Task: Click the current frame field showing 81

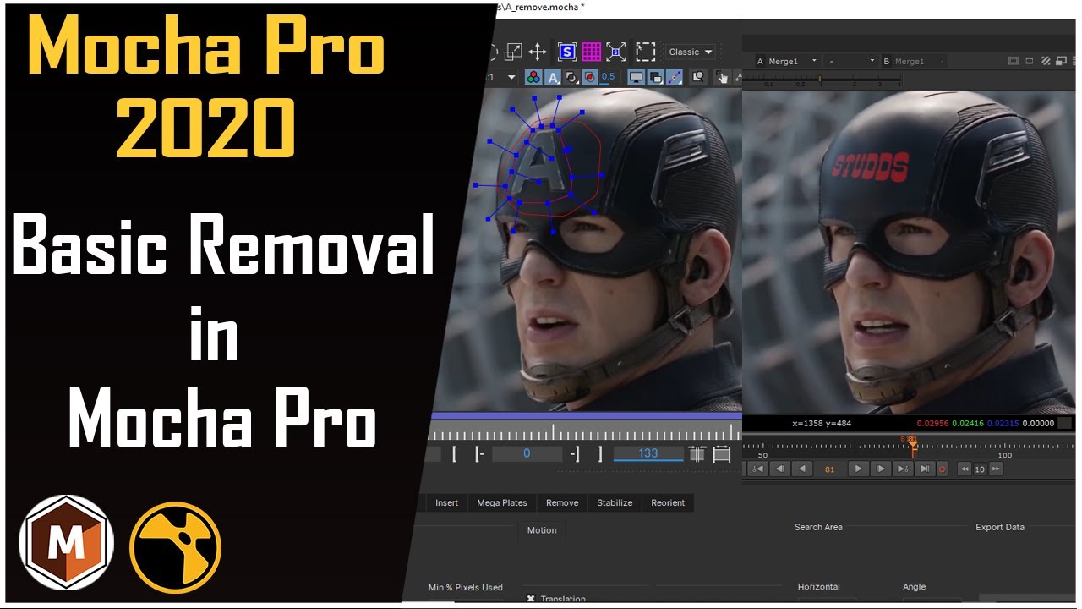Action: 830,469
